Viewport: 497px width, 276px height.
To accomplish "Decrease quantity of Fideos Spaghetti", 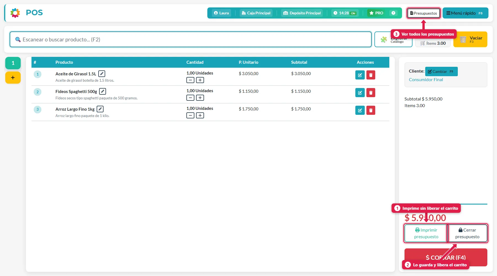I will coord(190,98).
